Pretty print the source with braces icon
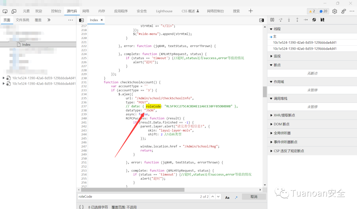The height and width of the screenshot is (209, 357). (81, 207)
